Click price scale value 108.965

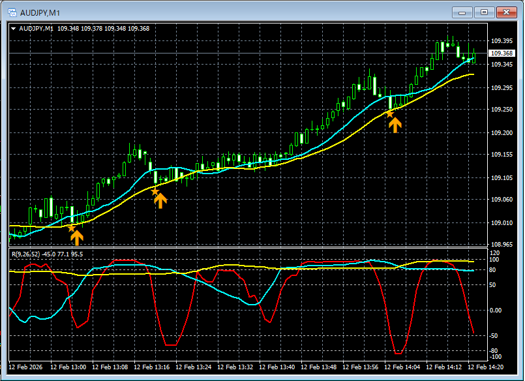(502, 245)
